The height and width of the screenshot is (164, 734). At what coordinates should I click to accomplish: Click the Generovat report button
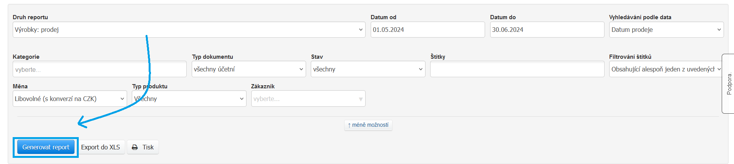(46, 147)
